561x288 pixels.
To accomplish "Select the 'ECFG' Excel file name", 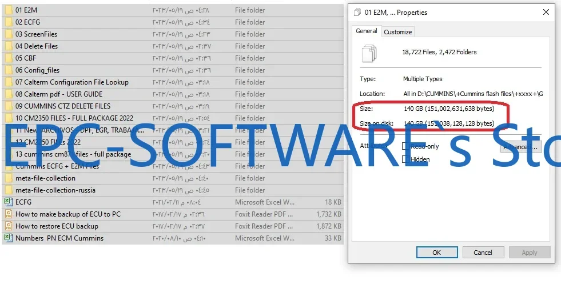I will pos(23,202).
